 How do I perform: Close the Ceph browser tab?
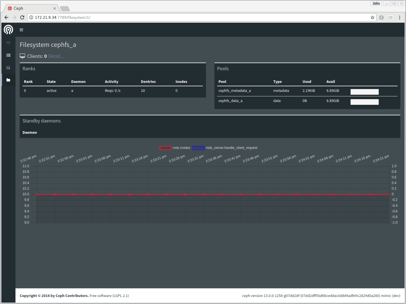point(55,8)
